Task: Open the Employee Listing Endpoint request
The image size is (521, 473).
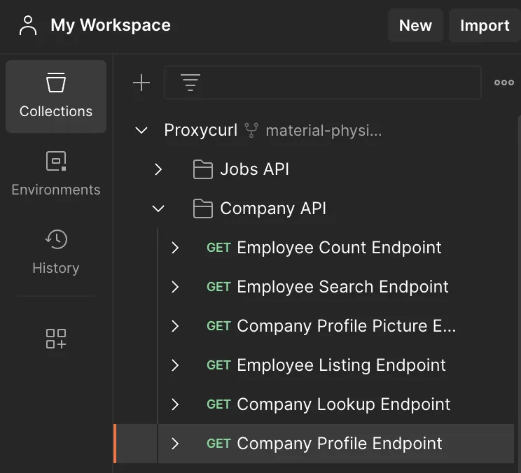Action: (x=341, y=365)
